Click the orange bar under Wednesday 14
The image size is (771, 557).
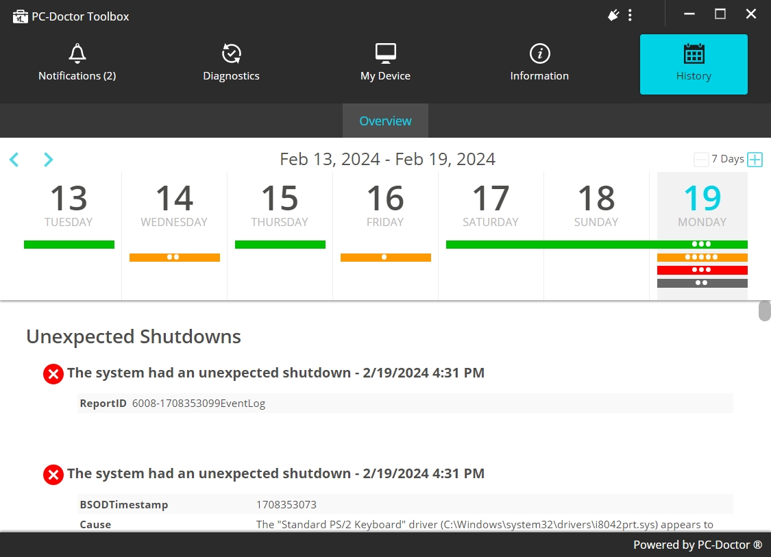pos(175,257)
